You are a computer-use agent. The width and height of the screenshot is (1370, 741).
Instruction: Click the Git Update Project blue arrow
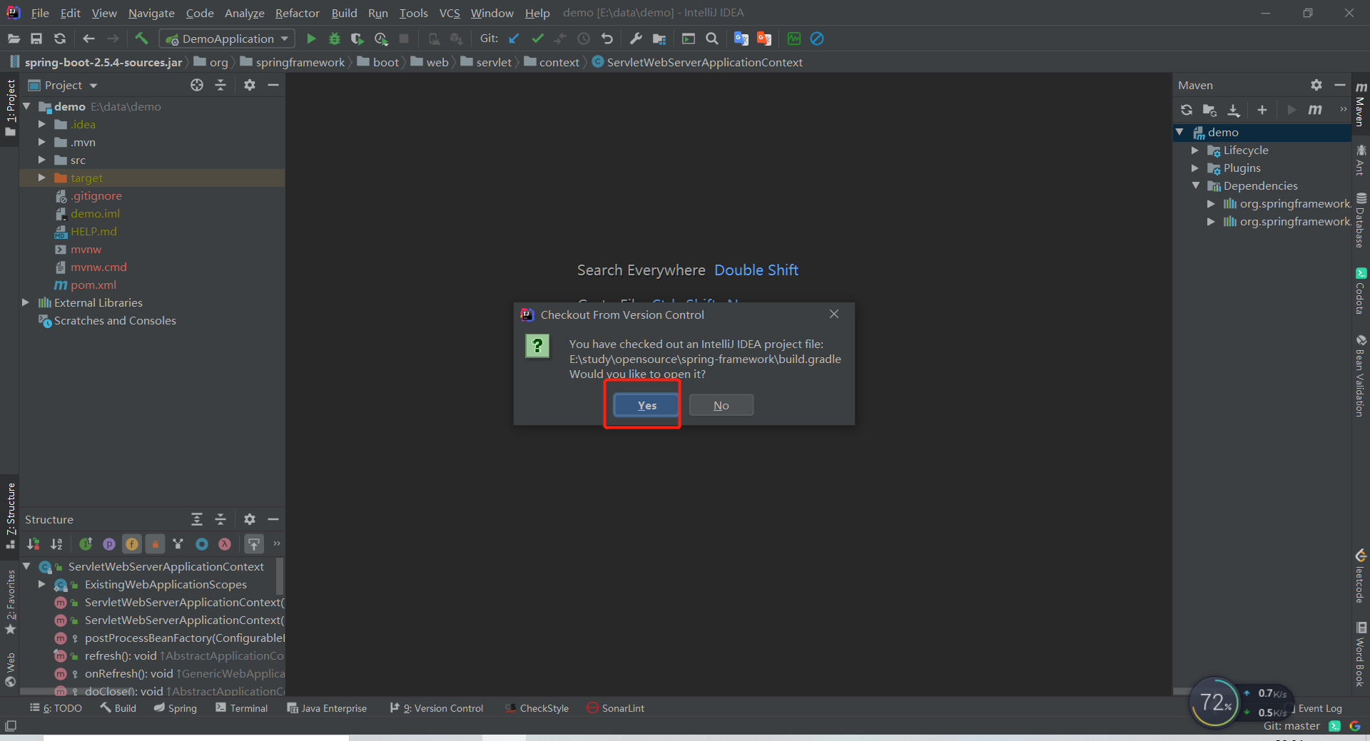pos(514,39)
